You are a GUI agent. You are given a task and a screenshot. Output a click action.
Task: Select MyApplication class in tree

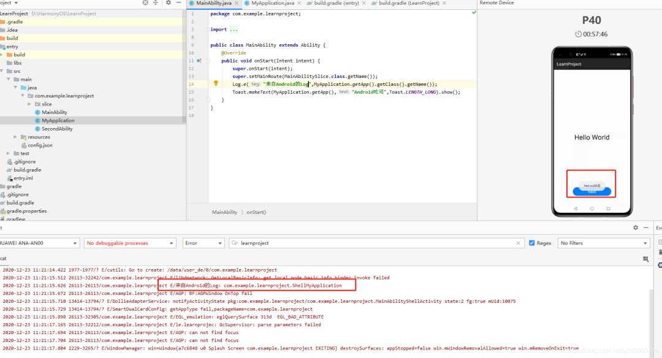point(58,120)
